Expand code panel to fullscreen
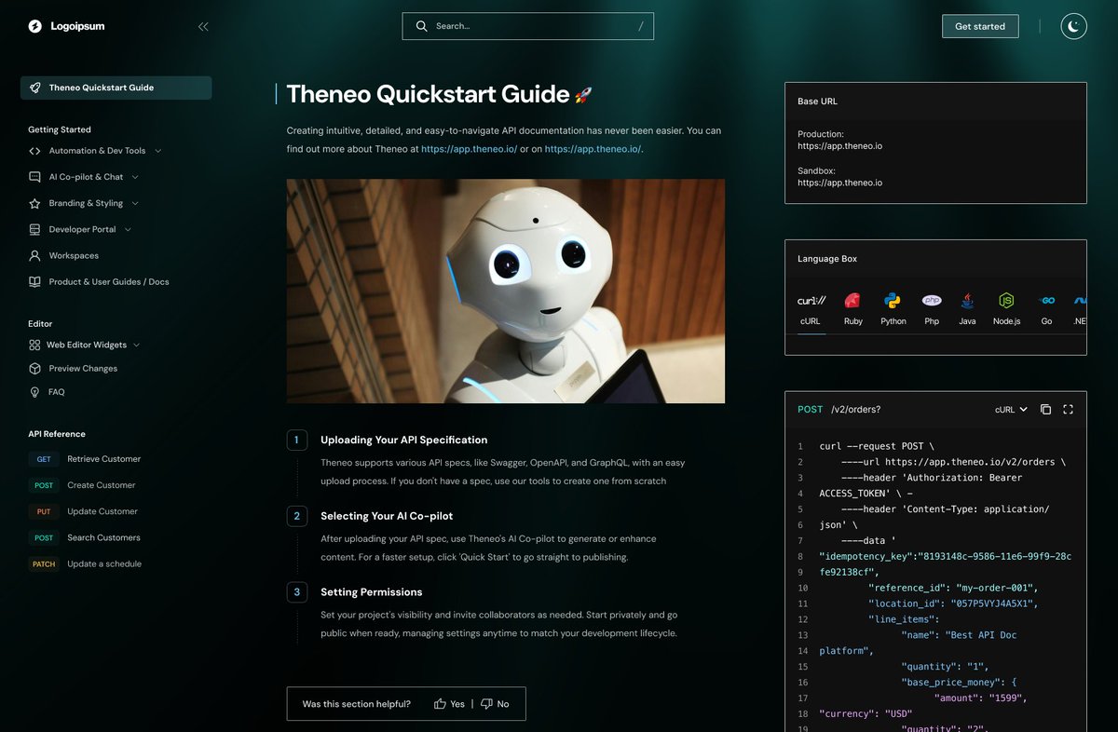This screenshot has height=732, width=1118. coord(1069,410)
